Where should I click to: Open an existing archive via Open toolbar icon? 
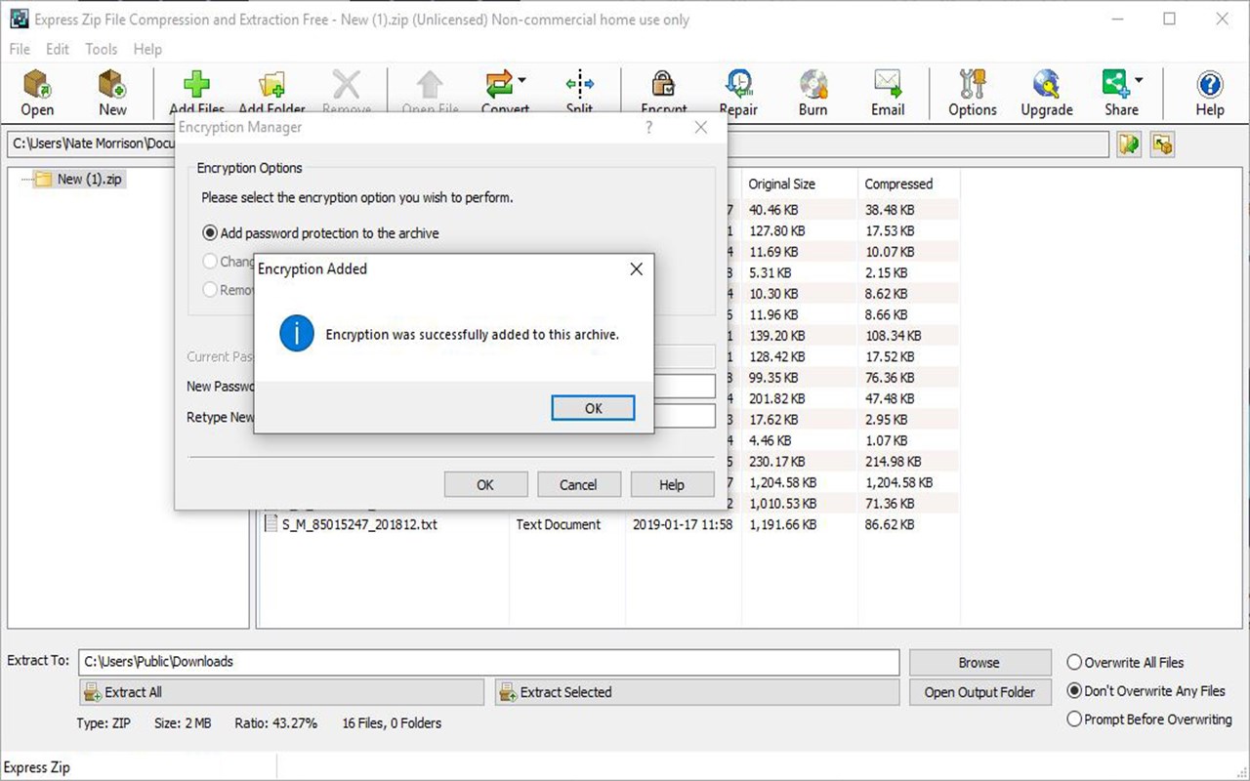(x=37, y=93)
